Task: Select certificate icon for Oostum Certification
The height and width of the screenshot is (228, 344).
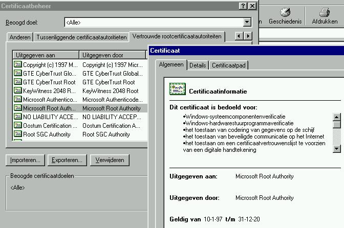Action: [18, 125]
